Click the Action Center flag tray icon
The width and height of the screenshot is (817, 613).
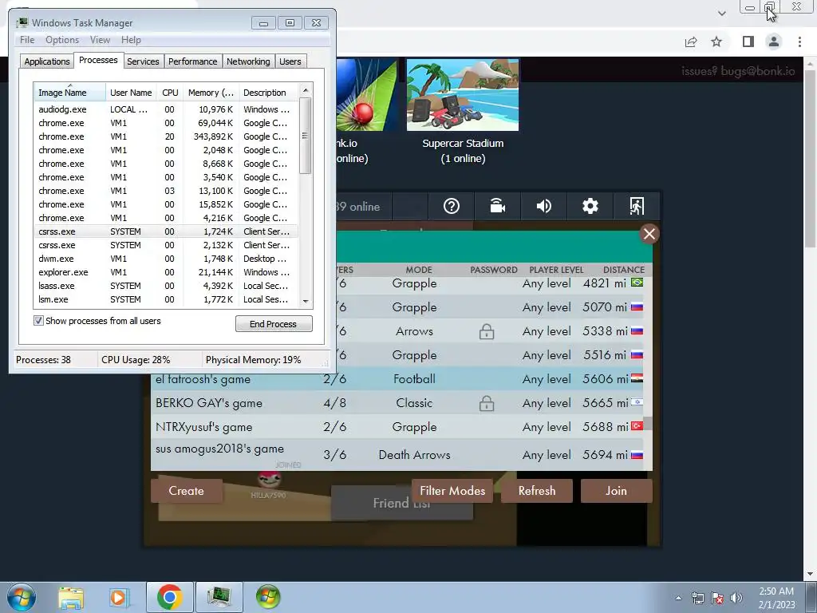point(717,598)
